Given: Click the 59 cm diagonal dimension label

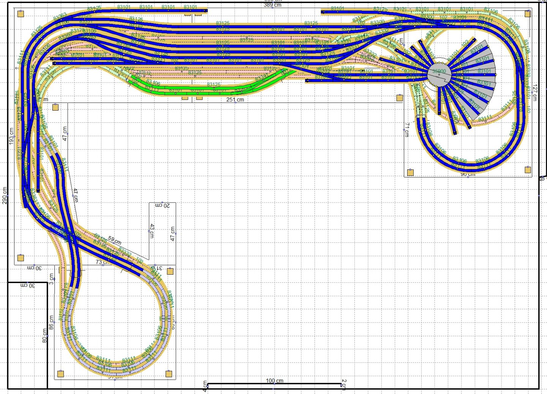Looking at the screenshot, I should [x=114, y=241].
